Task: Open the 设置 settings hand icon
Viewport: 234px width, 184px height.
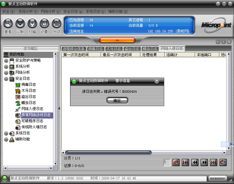Action: pos(44,23)
